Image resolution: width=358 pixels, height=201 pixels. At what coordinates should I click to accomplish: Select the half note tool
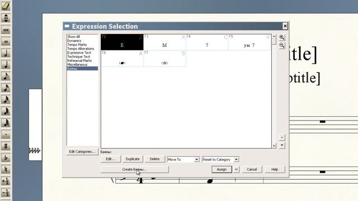(6, 53)
